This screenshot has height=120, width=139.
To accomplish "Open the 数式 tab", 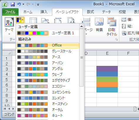I will [91, 12].
